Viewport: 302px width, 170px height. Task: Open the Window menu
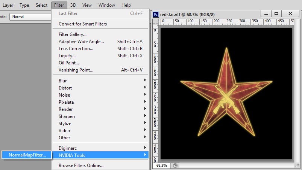[107, 5]
